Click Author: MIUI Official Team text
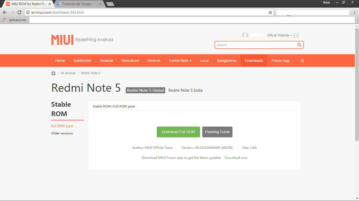Viewport: 359px width, 201px height. click(153, 148)
